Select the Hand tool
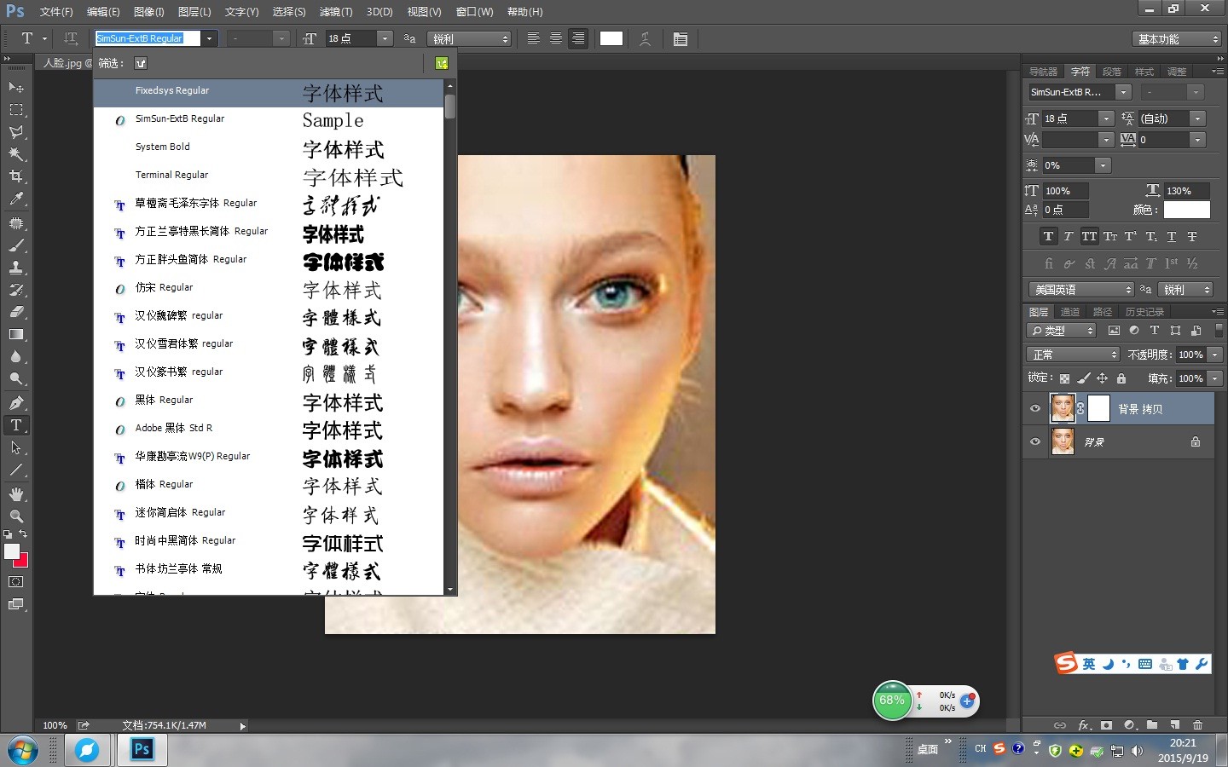The height and width of the screenshot is (767, 1228). click(x=16, y=494)
